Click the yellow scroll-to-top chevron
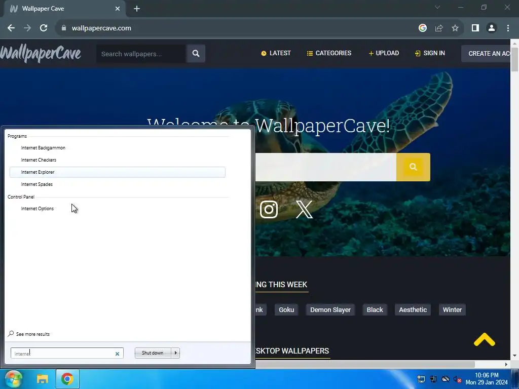The width and height of the screenshot is (519, 389). [x=484, y=340]
